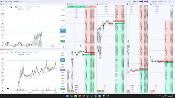Open Windows taskbar search

[72, 96]
